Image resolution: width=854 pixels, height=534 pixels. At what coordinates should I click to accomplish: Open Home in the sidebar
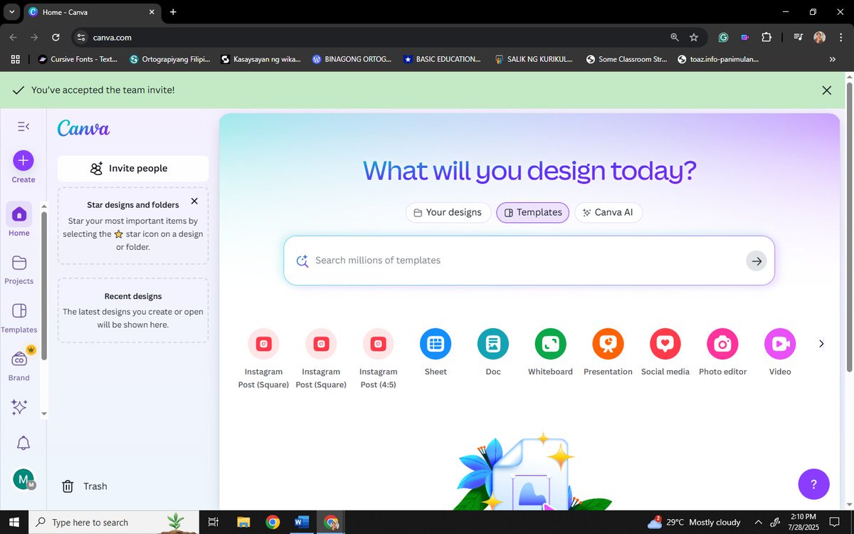19,221
